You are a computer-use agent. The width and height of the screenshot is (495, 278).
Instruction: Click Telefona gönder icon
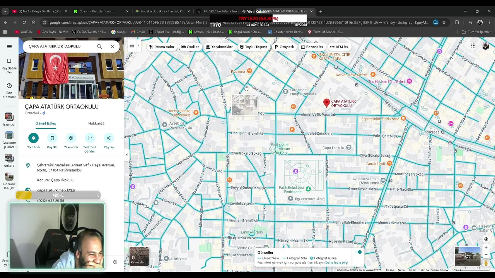(x=90, y=138)
